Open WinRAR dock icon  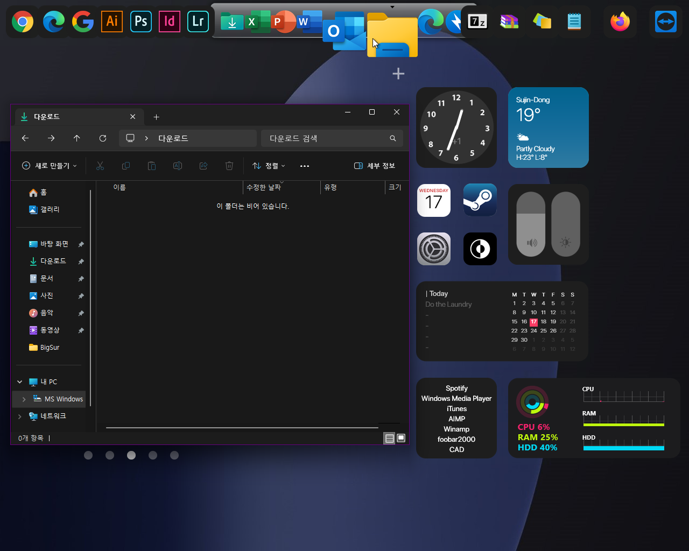509,22
